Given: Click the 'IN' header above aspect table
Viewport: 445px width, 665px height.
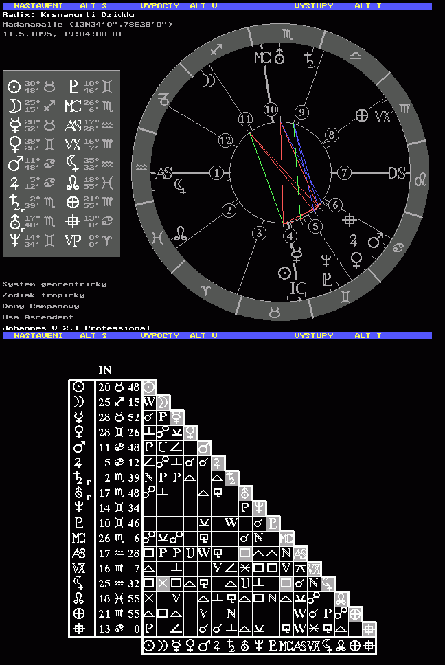Looking at the screenshot, I should click(105, 370).
